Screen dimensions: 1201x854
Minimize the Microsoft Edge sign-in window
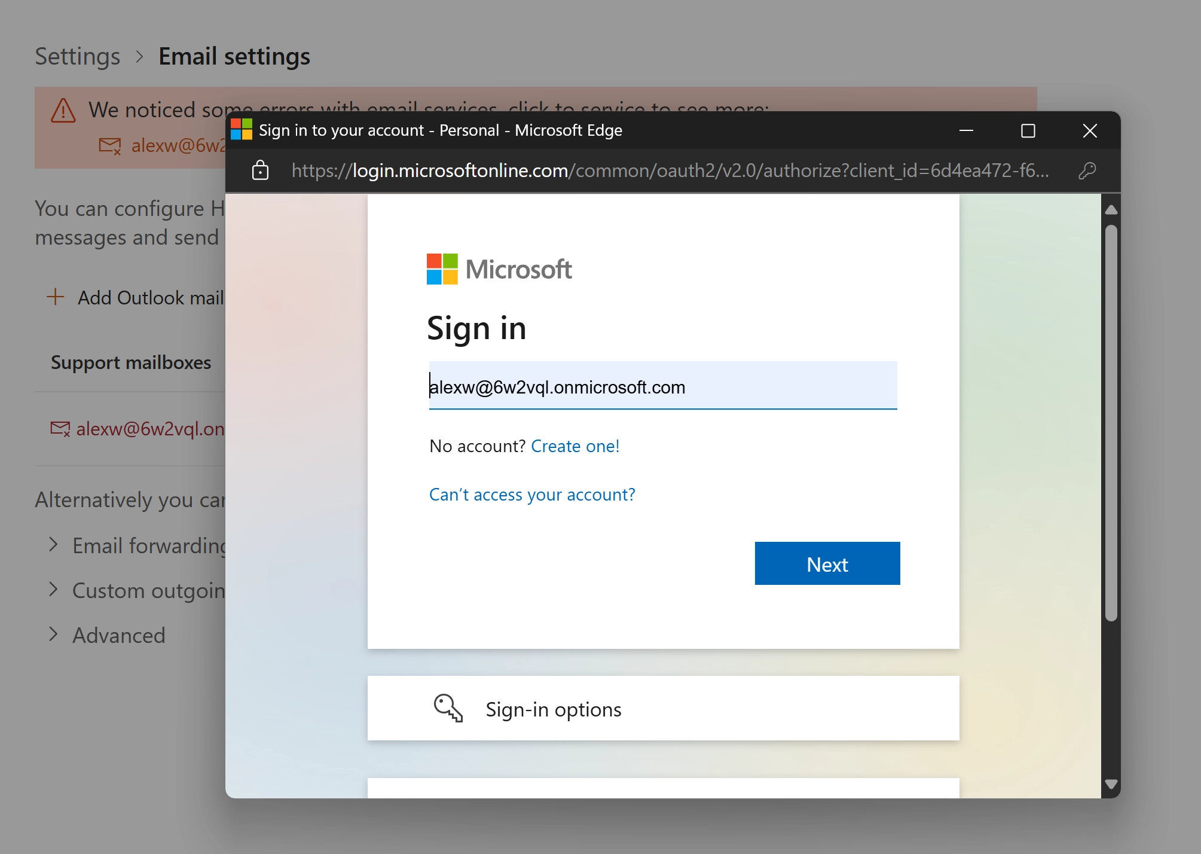966,130
